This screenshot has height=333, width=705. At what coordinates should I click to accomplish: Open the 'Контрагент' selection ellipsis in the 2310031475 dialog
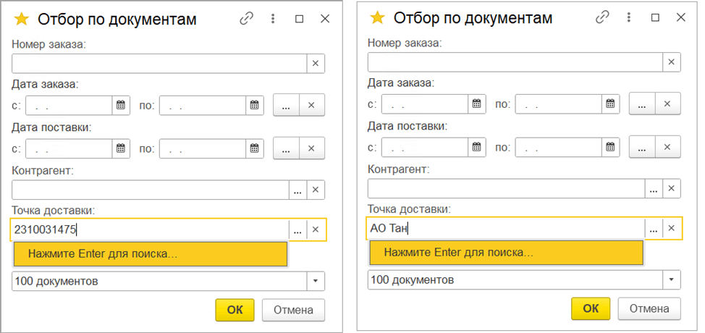click(x=297, y=190)
